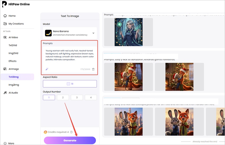Click the AI Audio music icon

point(5,93)
